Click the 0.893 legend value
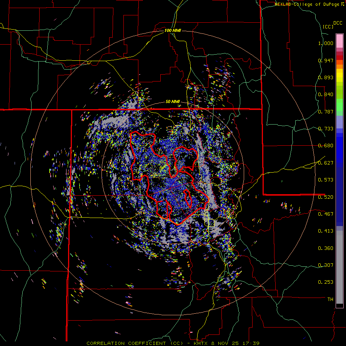346x346 pixels. pyautogui.click(x=326, y=77)
